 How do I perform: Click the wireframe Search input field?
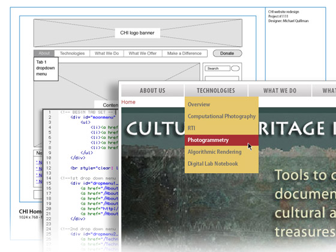coord(217,69)
